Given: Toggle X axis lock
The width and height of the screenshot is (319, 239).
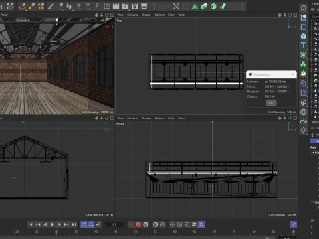Looking at the screenshot, I should pos(78,6).
